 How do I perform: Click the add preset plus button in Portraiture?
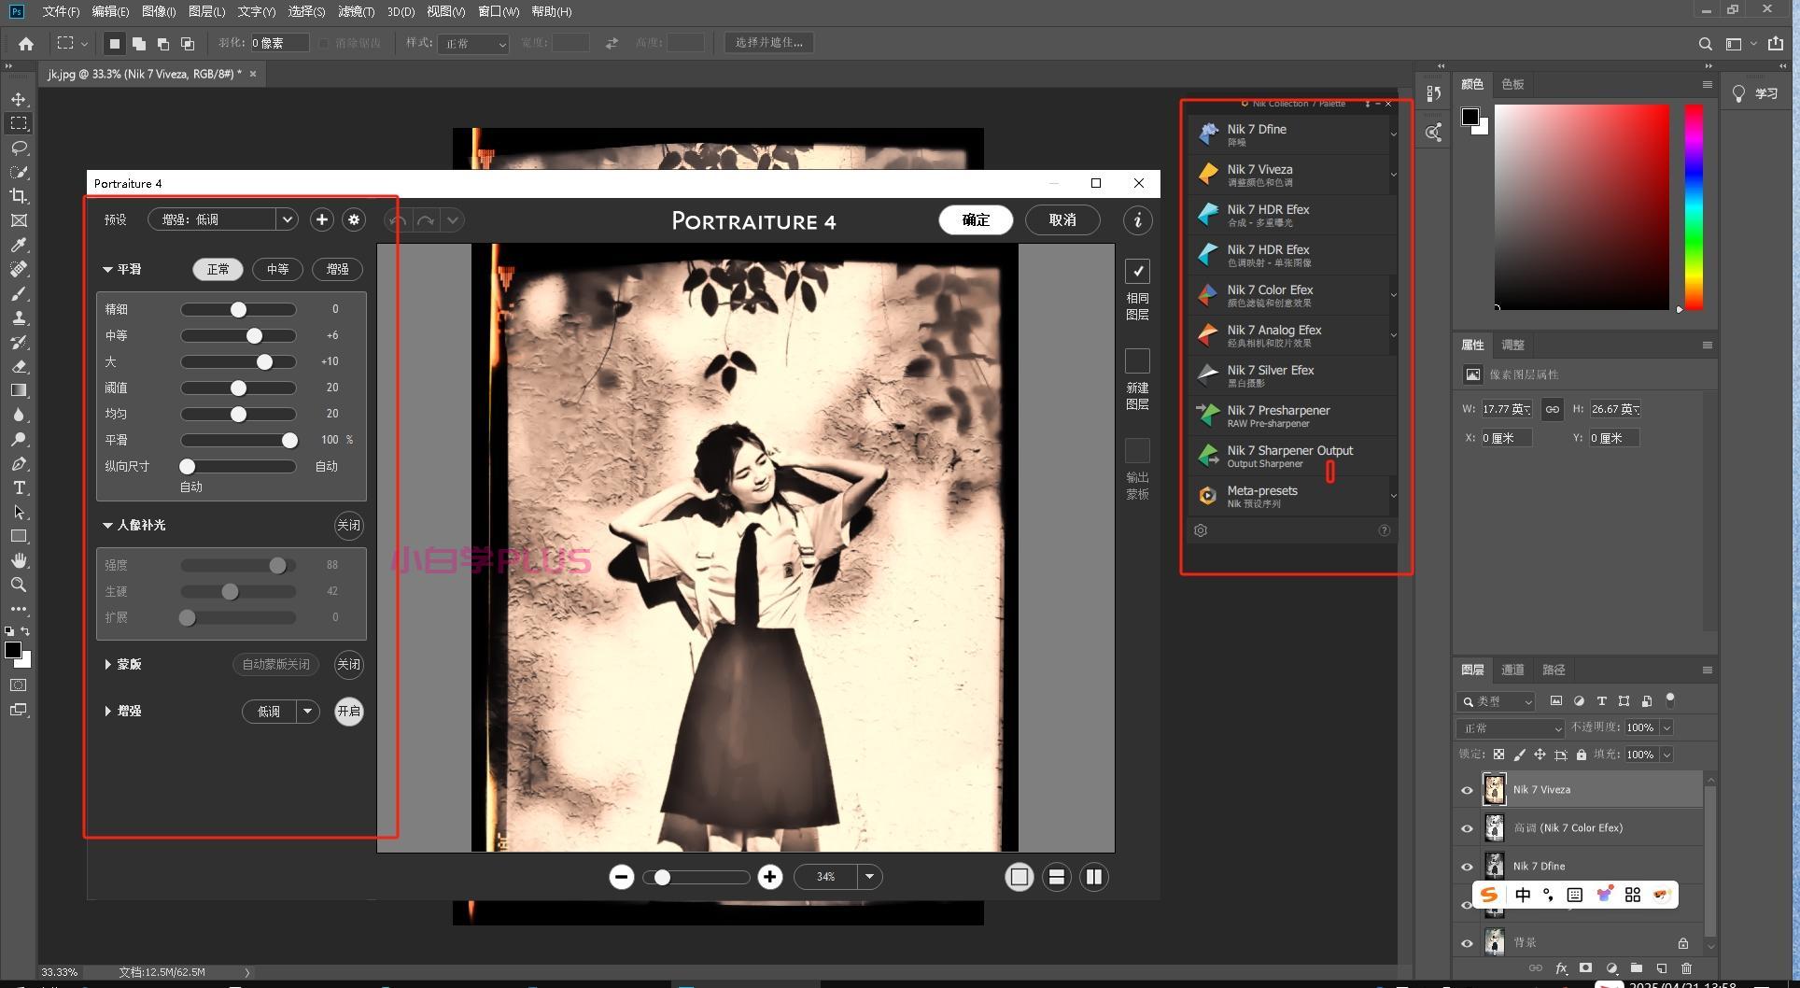(x=322, y=219)
